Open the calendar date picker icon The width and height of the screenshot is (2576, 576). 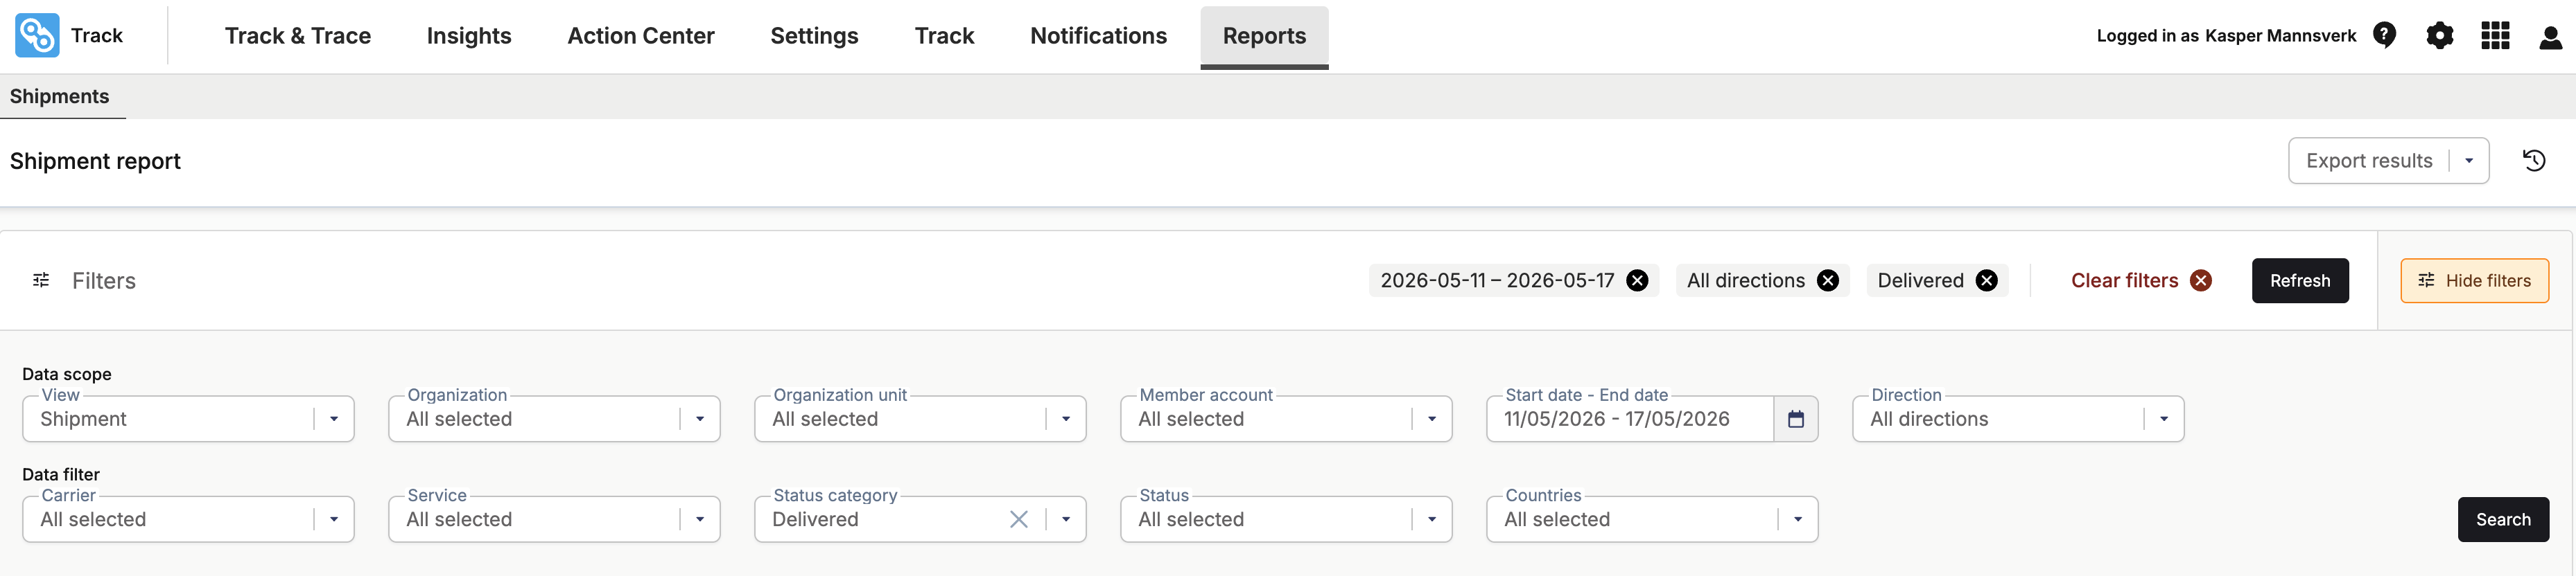[1796, 420]
